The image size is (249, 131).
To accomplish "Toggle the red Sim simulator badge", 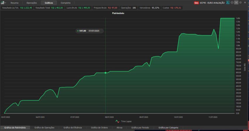I will [196, 3].
